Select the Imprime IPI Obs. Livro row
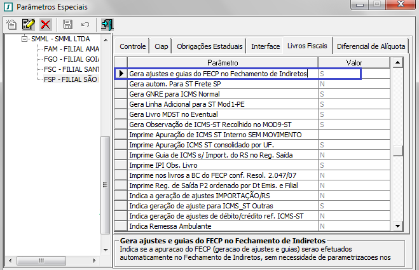This screenshot has width=419, height=270. 222,165
